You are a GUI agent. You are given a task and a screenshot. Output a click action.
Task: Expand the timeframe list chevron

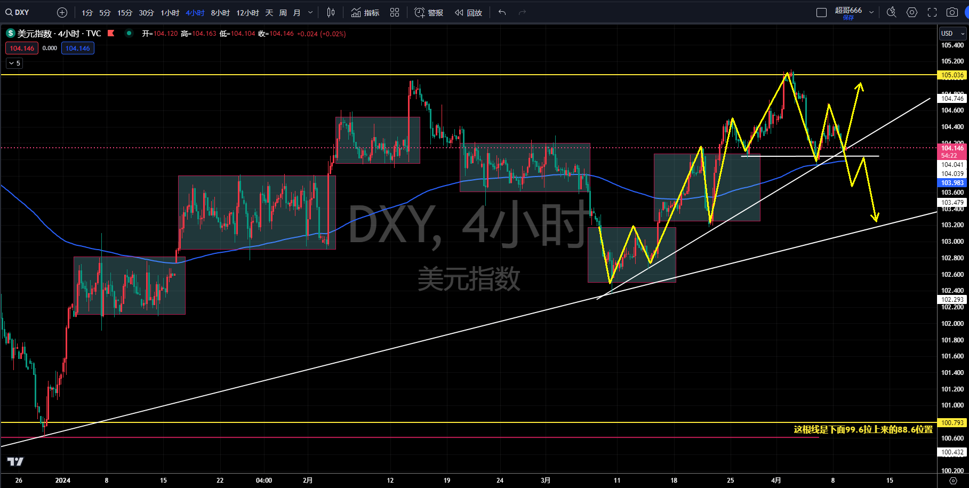(x=310, y=12)
